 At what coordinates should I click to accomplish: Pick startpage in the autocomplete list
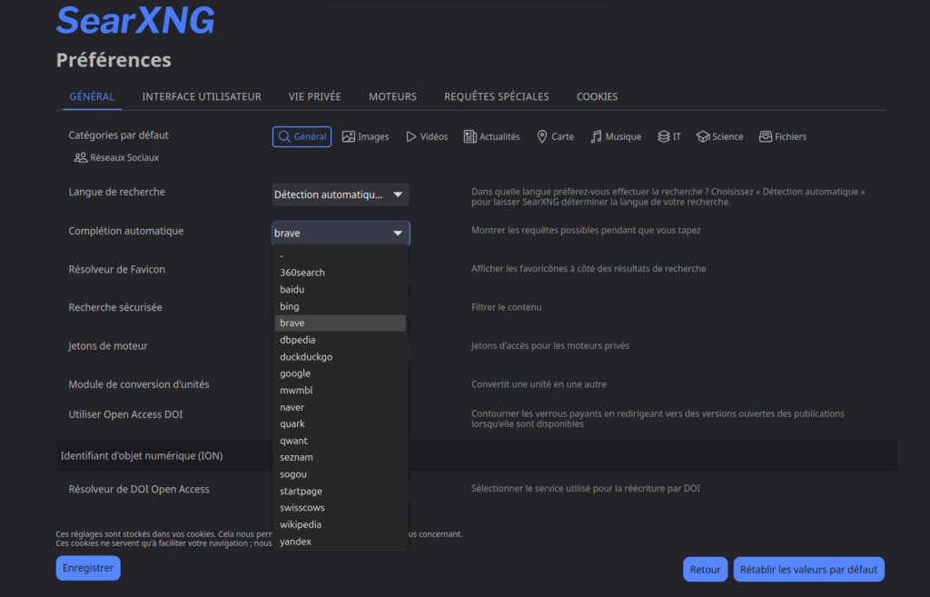301,492
